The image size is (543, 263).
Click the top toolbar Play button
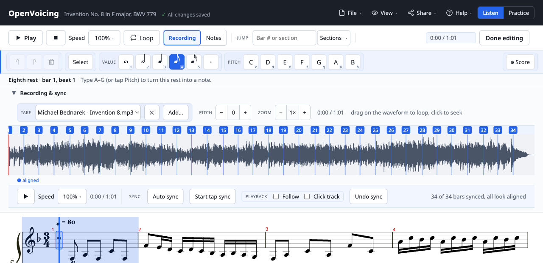pos(25,38)
